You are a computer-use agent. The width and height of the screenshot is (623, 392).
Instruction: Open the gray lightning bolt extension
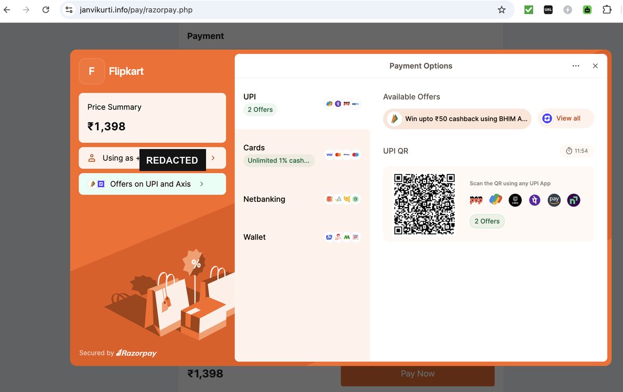pos(567,9)
